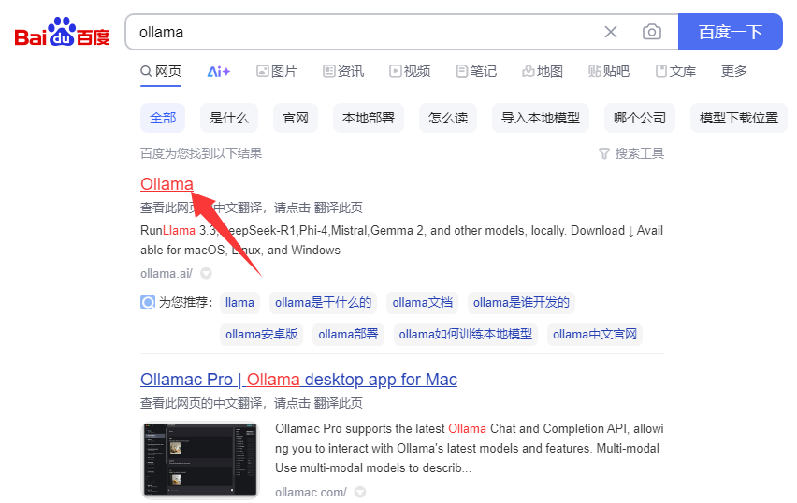Click the ollama部署 suggestion
This screenshot has width=797, height=503.
[348, 335]
